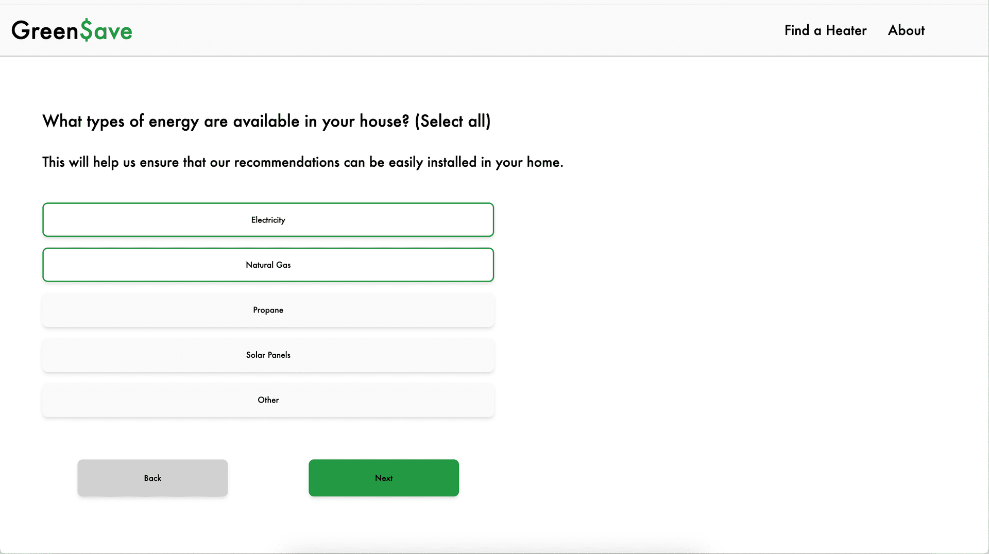The height and width of the screenshot is (554, 989).
Task: Choose the Other energy option
Action: tap(268, 400)
